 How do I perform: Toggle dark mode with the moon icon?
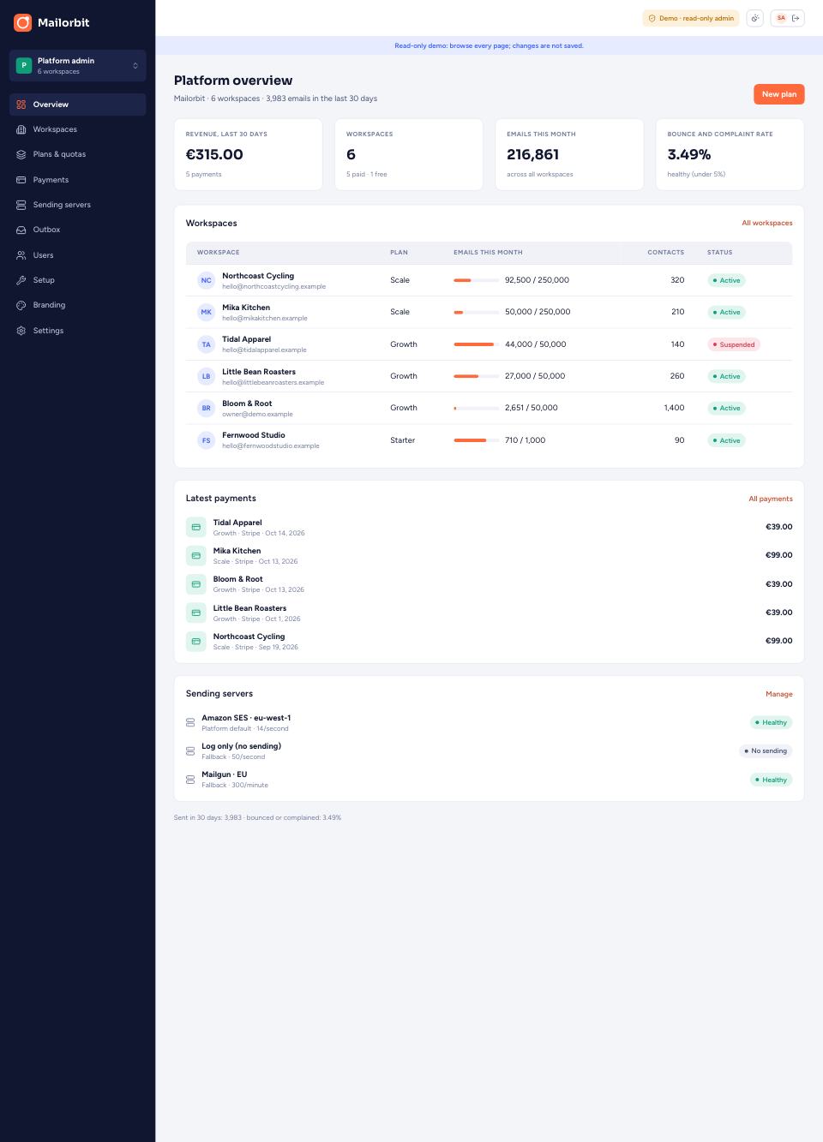[x=755, y=18]
